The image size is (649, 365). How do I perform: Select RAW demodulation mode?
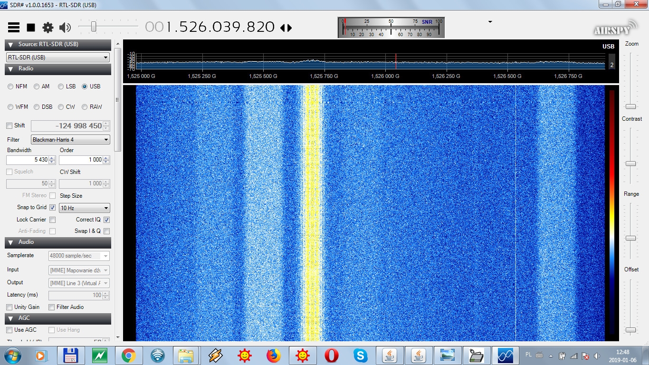(x=85, y=107)
